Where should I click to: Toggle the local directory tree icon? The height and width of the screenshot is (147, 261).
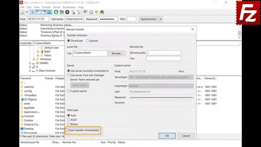tap(38, 12)
